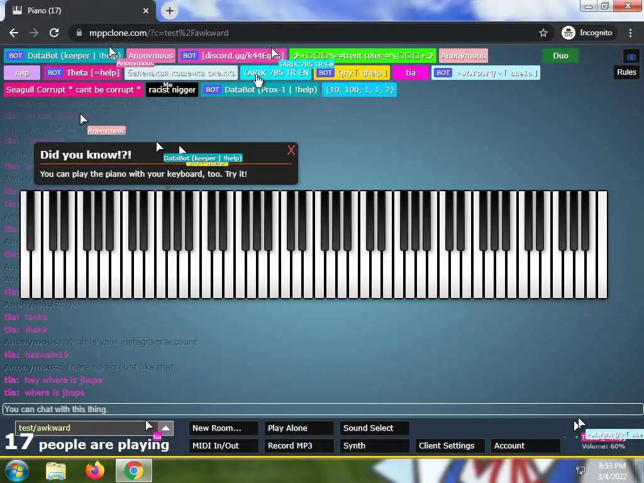The height and width of the screenshot is (483, 644).
Task: Click the network tray icon
Action: [580, 470]
